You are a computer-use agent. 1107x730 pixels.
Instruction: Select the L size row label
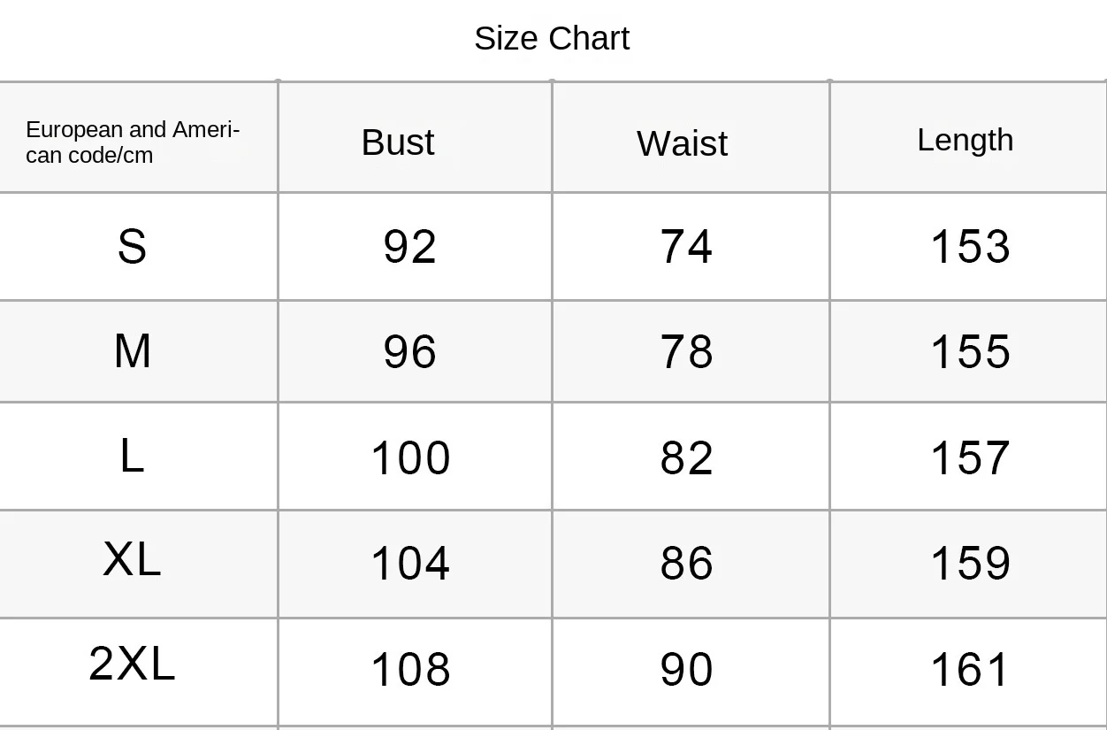(x=132, y=457)
